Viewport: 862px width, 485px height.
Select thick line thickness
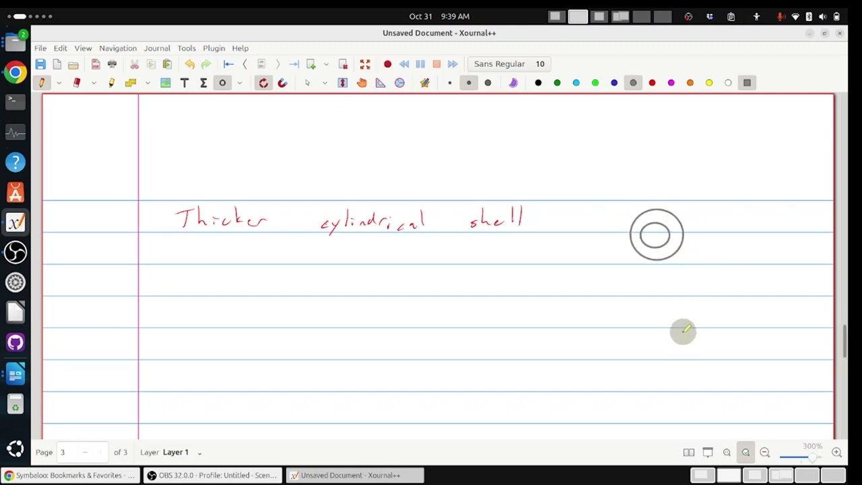(488, 83)
